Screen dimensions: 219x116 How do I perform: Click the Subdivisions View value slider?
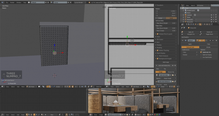(190, 52)
